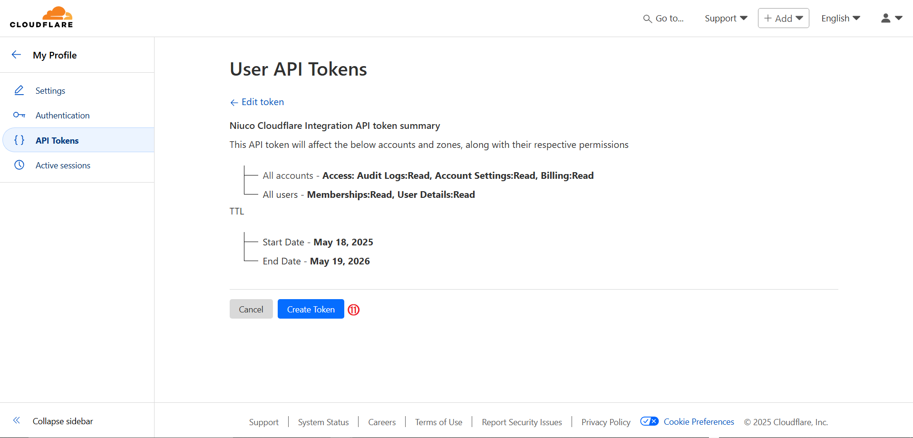Open the English language dropdown

coord(841,18)
